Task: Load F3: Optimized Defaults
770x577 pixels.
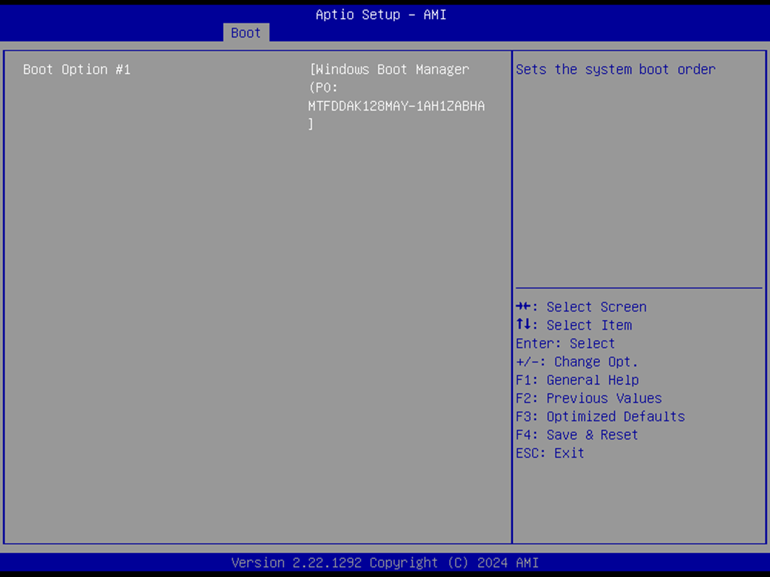Action: coord(600,416)
